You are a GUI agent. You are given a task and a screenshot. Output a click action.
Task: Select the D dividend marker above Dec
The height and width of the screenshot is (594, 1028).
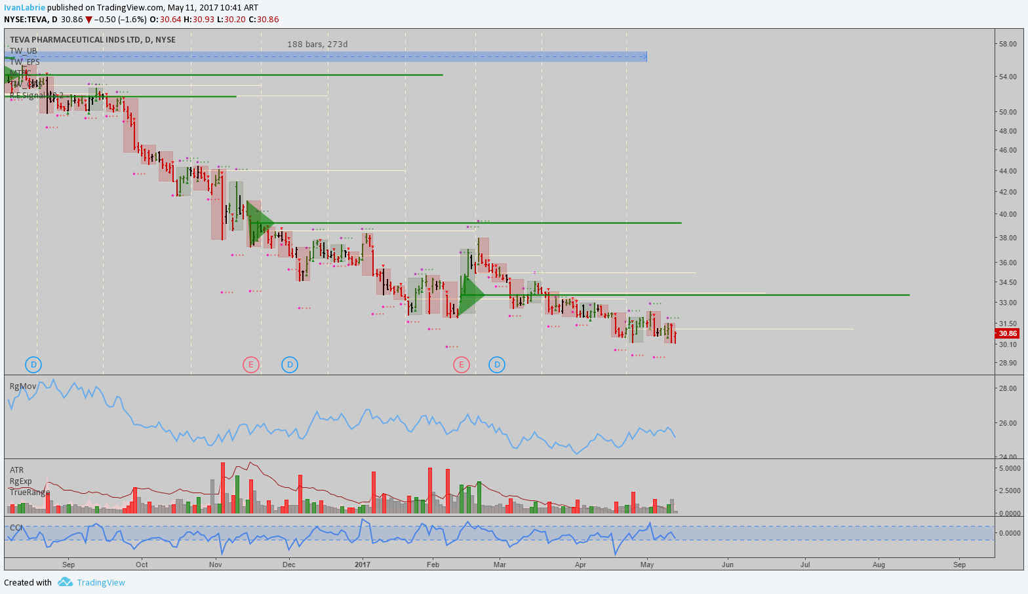[x=290, y=365]
